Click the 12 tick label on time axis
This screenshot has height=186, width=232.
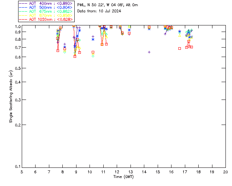pos(117,172)
